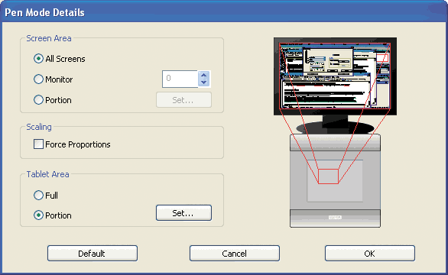Click the Set button for Screen Area

point(183,100)
